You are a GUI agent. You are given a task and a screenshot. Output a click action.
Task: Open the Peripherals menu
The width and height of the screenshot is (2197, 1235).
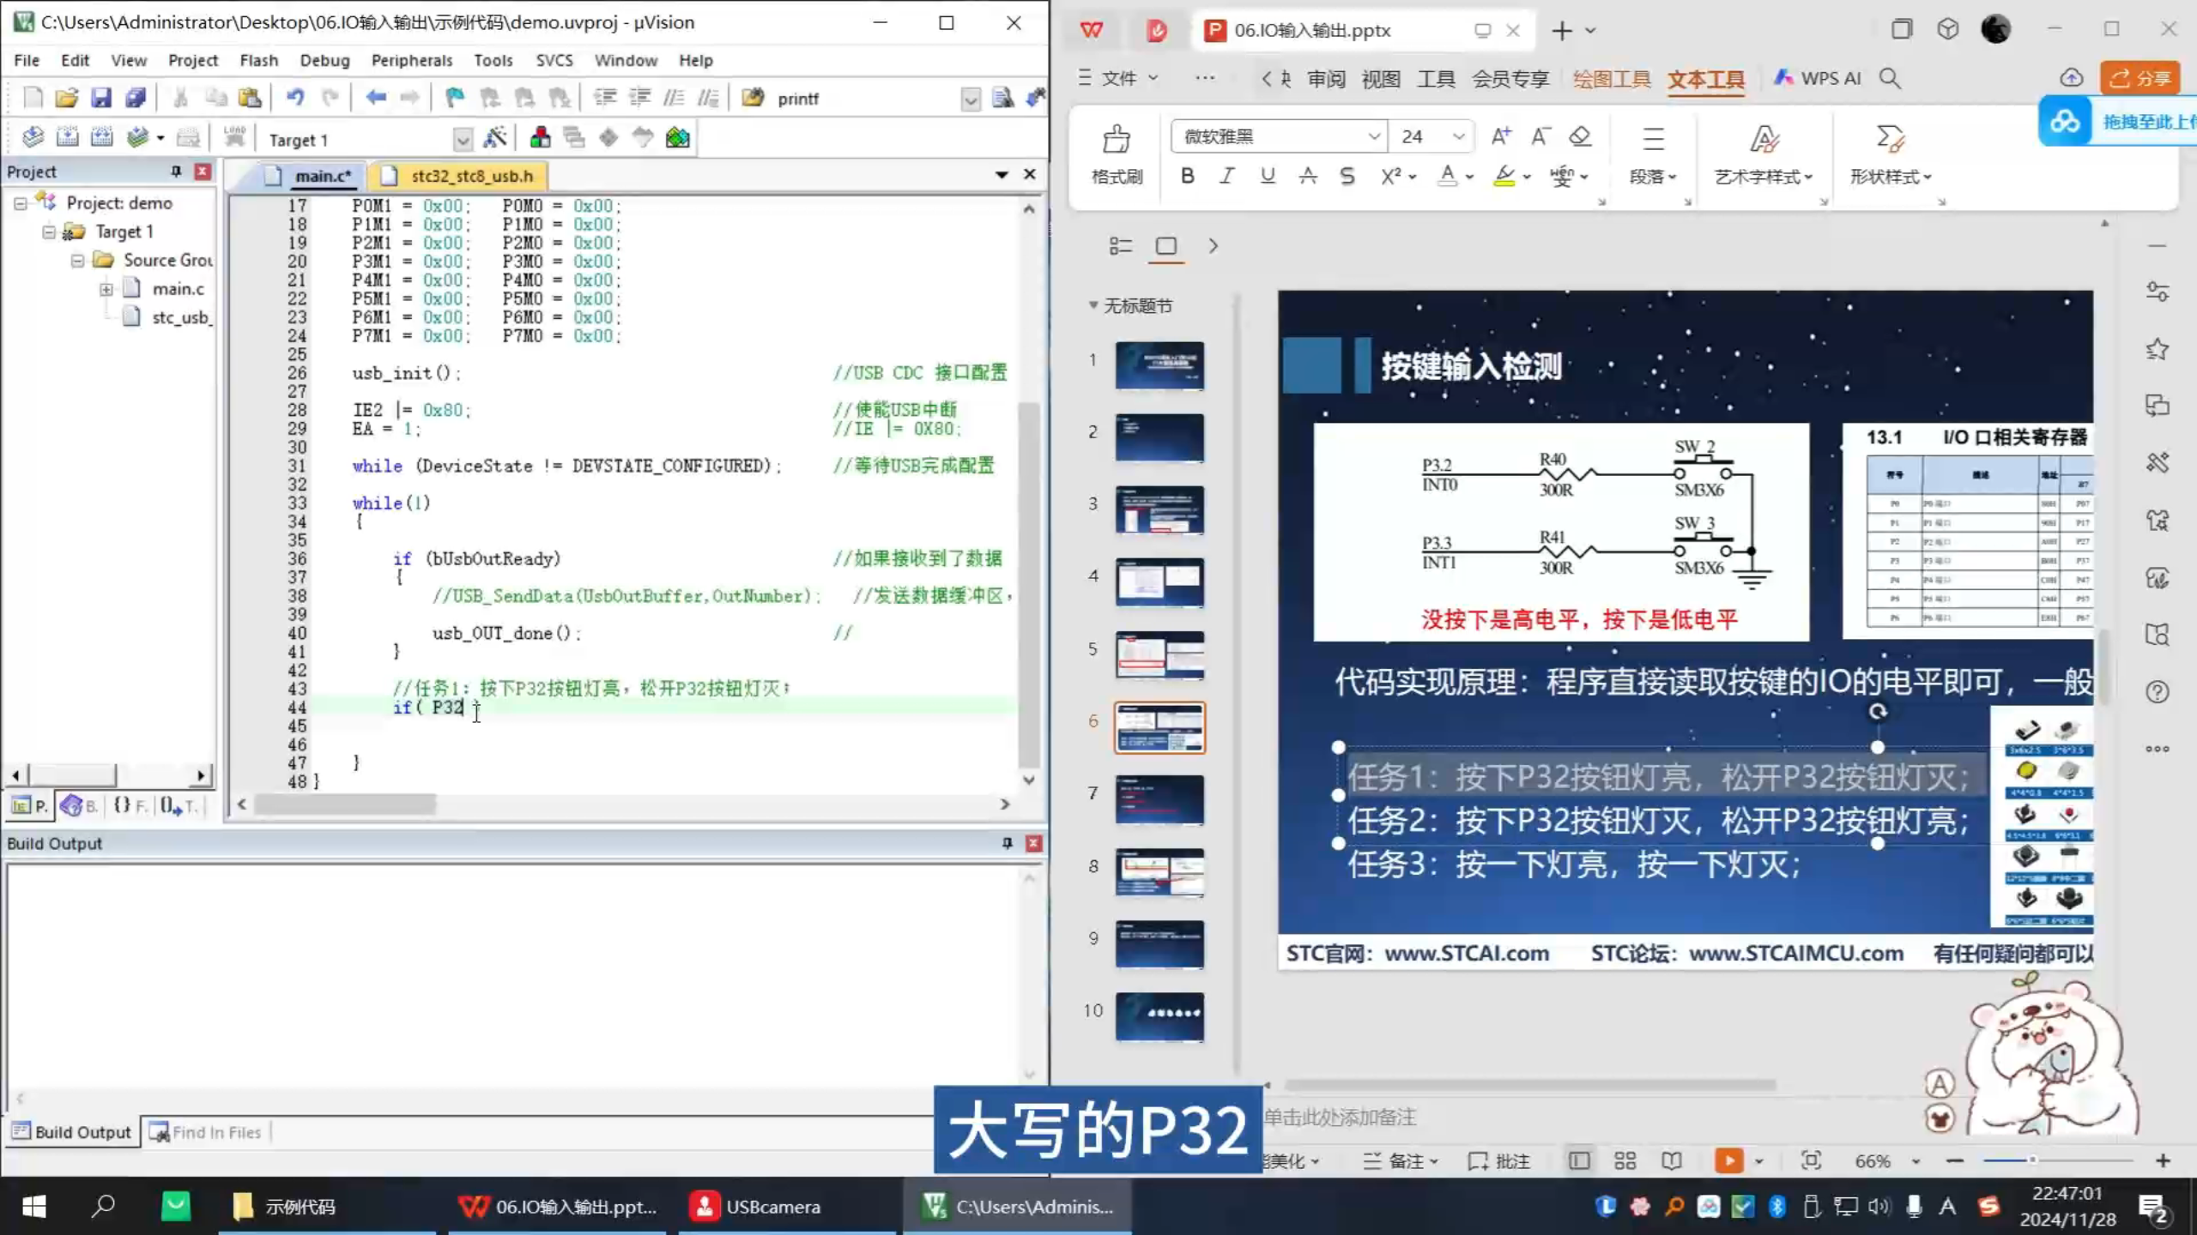[411, 60]
